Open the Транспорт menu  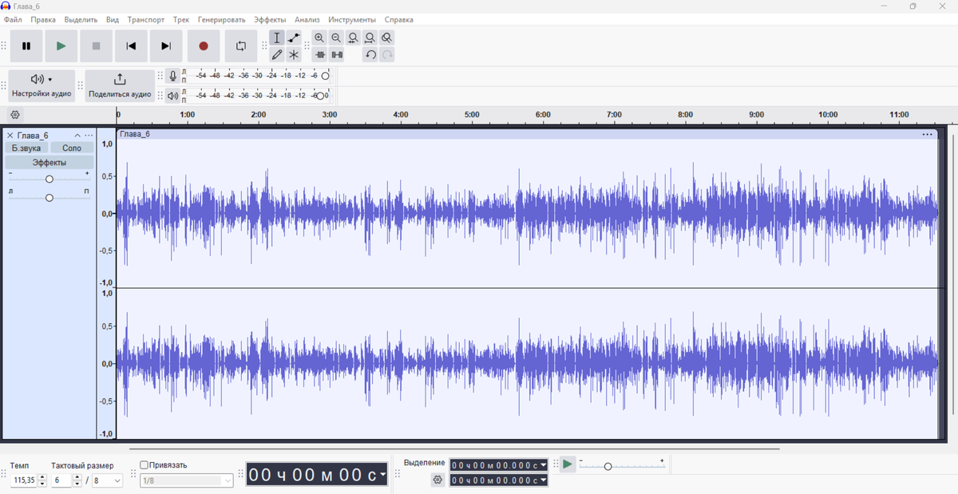coord(146,19)
